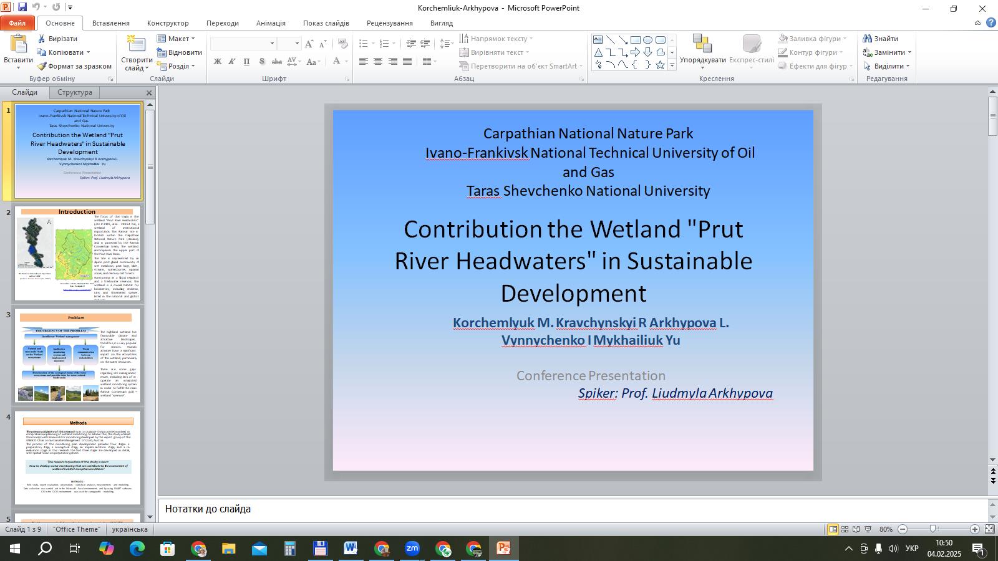The image size is (998, 561).
Task: Select the five-point star shape in gallery
Action: (x=660, y=65)
